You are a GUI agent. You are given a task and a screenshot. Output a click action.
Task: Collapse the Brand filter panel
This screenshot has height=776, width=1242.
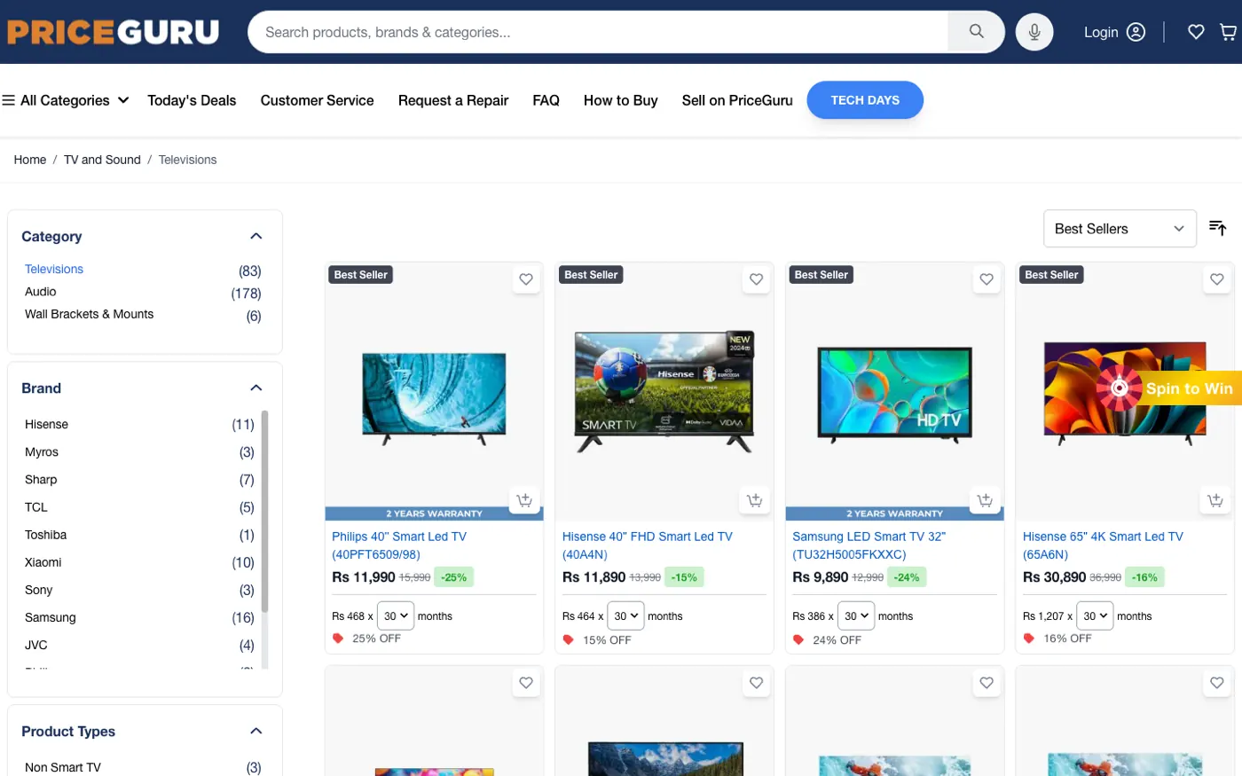256,388
